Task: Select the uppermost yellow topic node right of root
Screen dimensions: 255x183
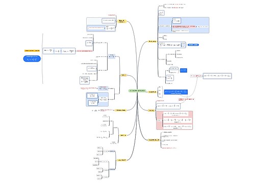Action: click(152, 41)
